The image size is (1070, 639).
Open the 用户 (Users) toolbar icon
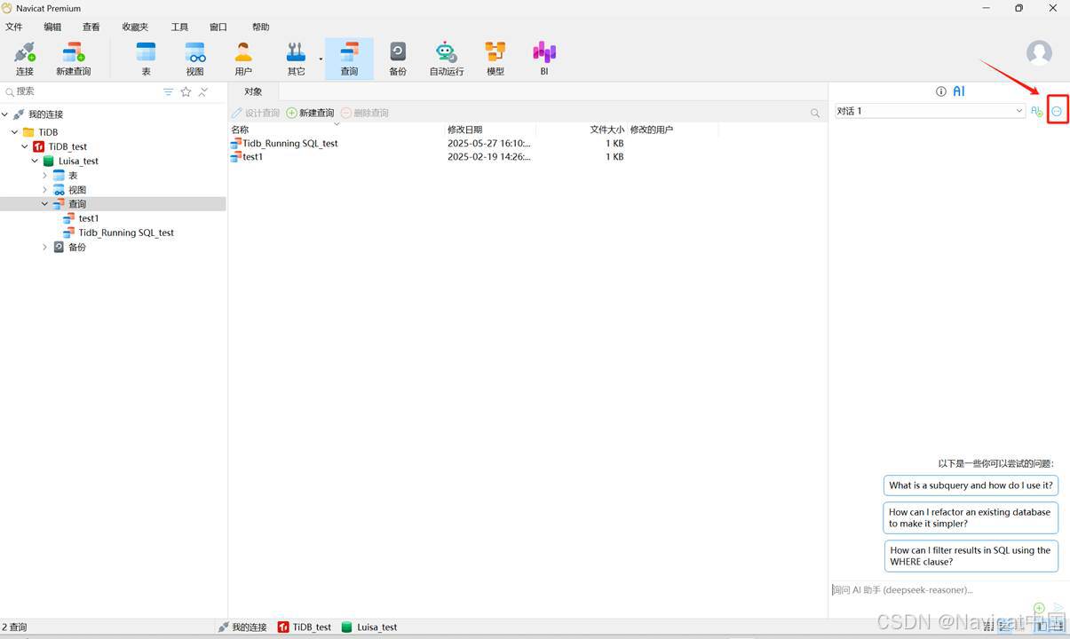[243, 53]
